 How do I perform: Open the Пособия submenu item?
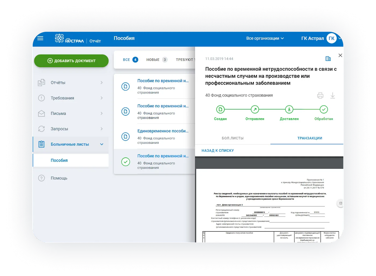tap(71, 160)
